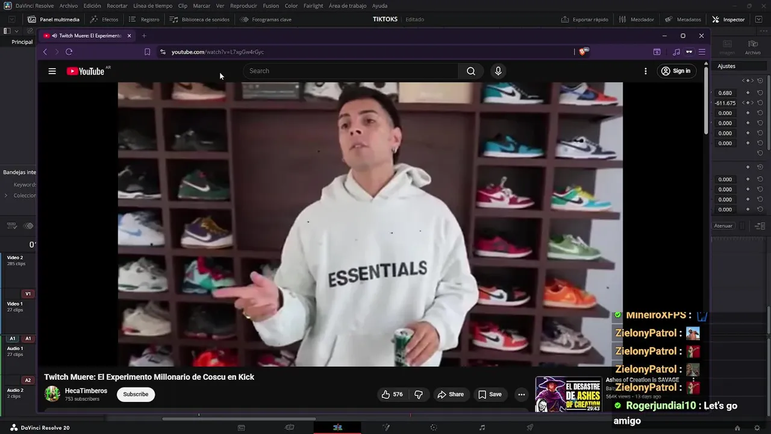Open the Fusion menu in menu bar
771x434 pixels.
click(x=271, y=5)
